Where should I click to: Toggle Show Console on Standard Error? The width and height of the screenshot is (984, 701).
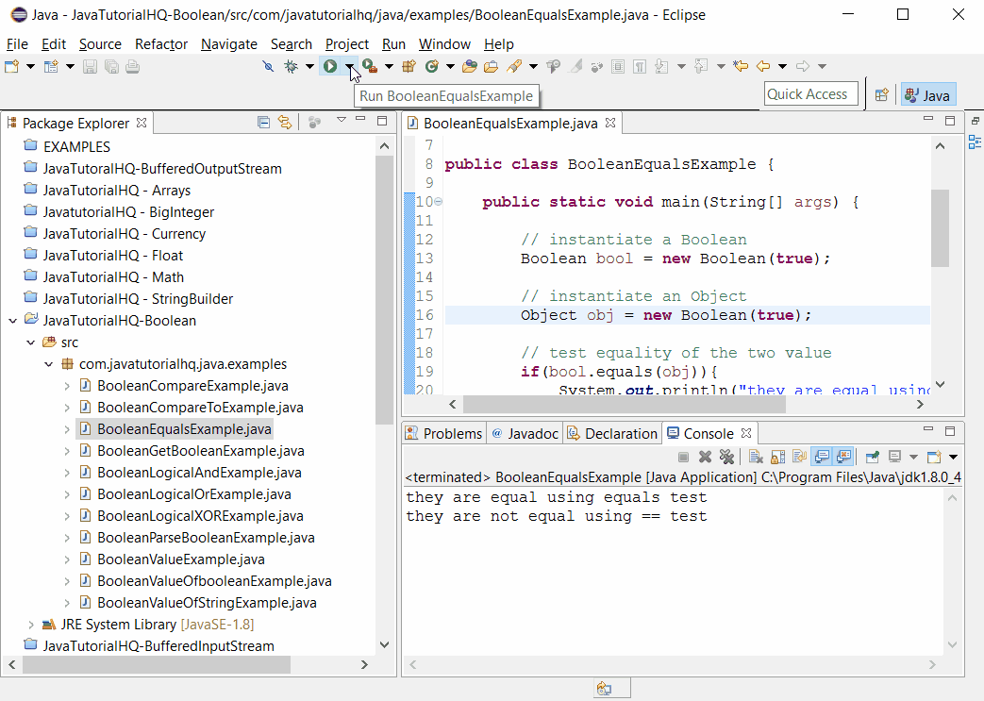coord(842,457)
